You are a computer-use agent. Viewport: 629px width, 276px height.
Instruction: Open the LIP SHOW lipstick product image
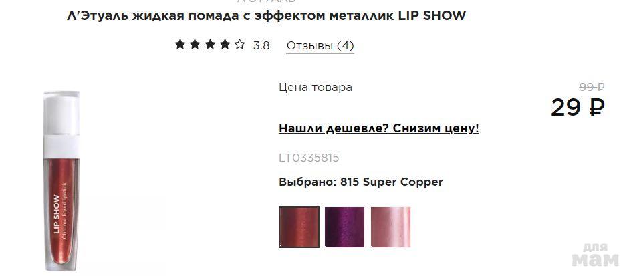coord(61,181)
